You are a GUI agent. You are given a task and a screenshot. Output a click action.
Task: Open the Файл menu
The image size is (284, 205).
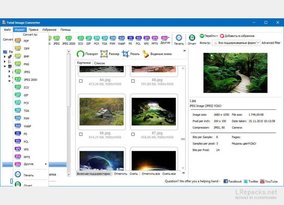(x=8, y=30)
